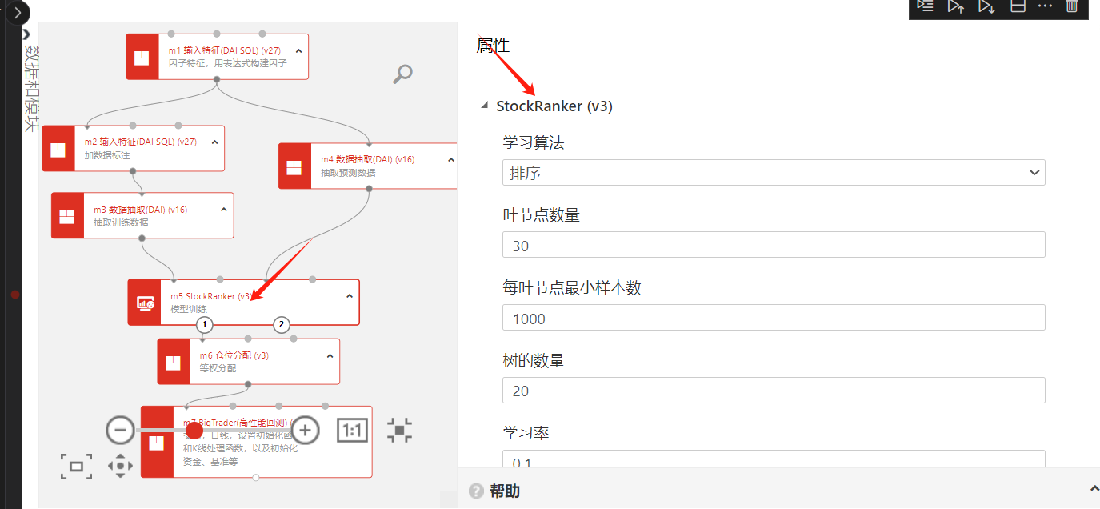Open the more actions ellipsis menu
The width and height of the screenshot is (1100, 509).
1045,6
